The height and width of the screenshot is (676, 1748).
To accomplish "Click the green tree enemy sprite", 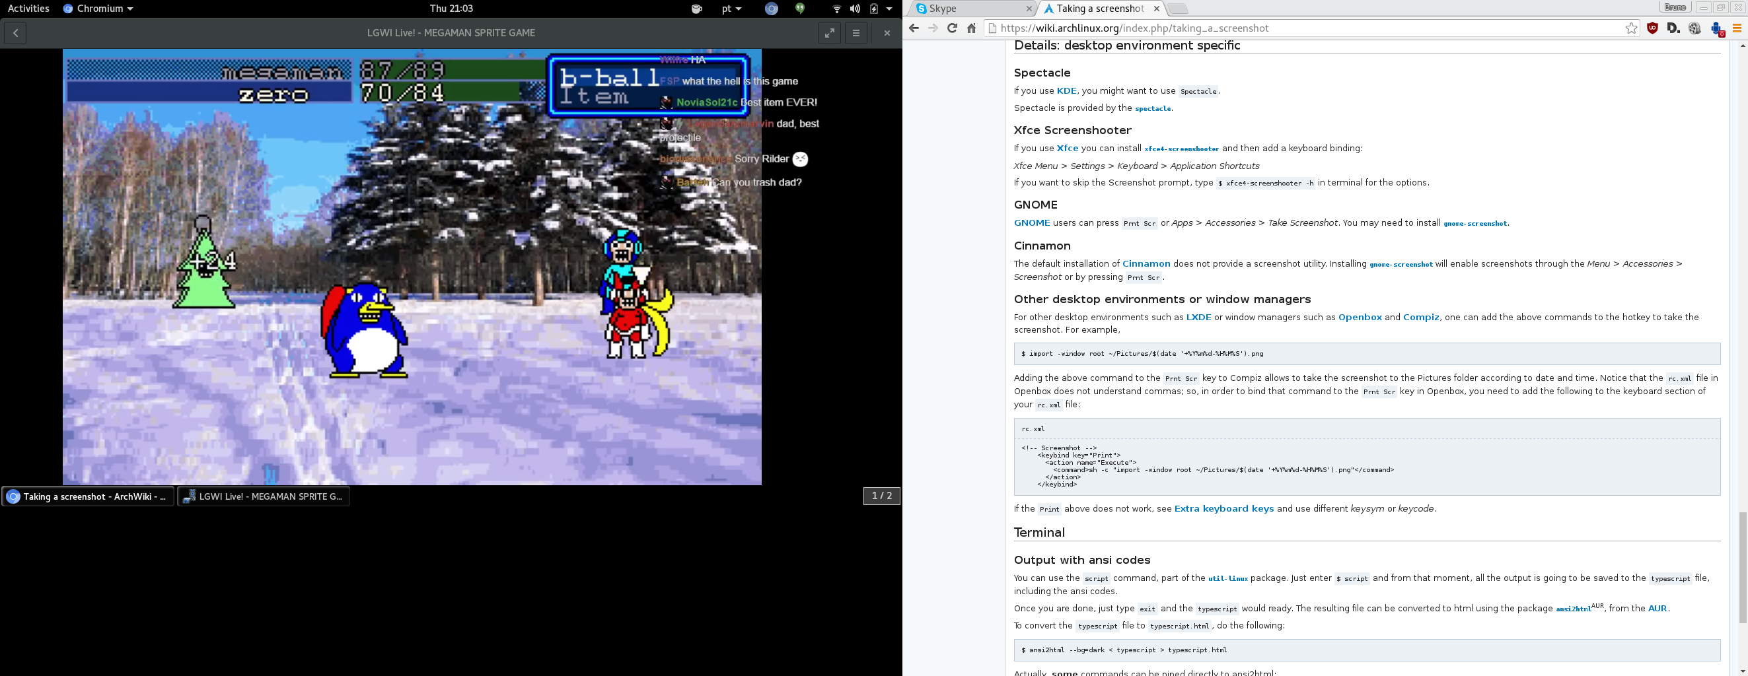I will tap(205, 263).
